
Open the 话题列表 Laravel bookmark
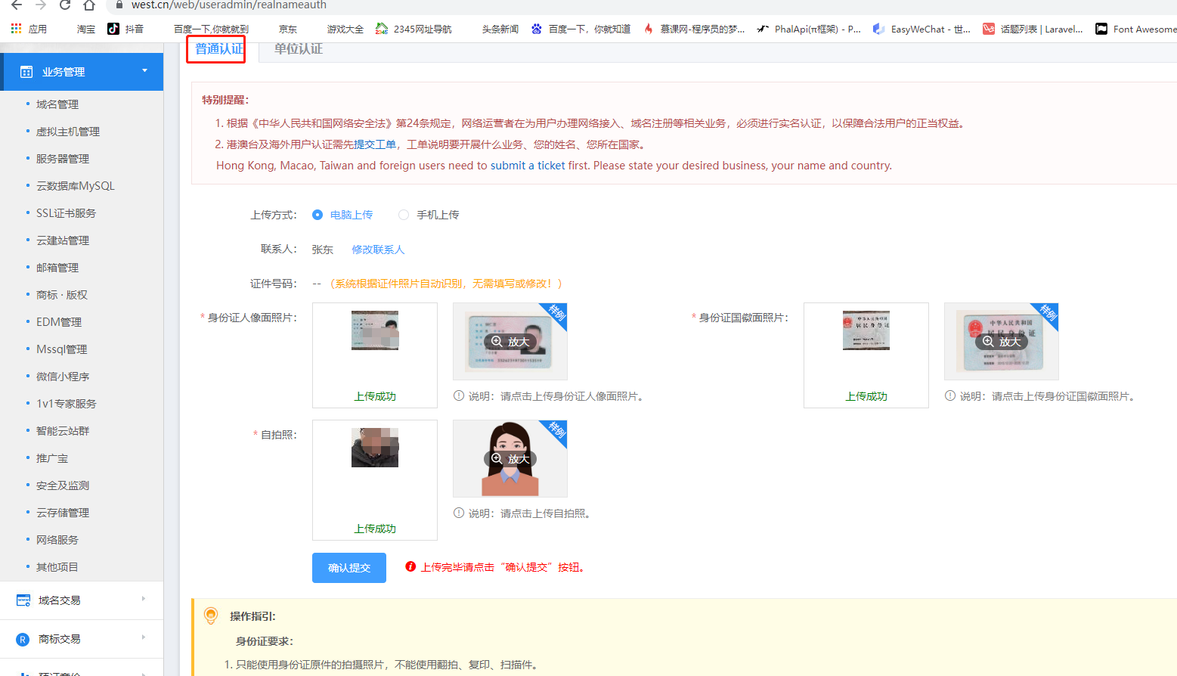pos(1033,29)
